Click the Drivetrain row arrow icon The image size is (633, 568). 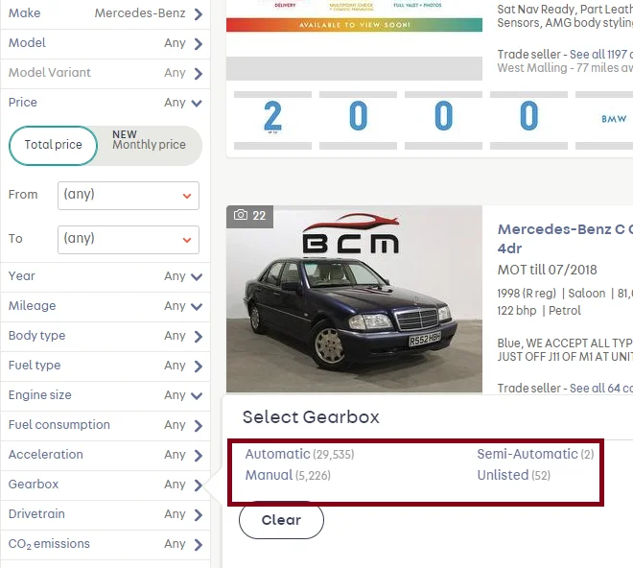[198, 514]
